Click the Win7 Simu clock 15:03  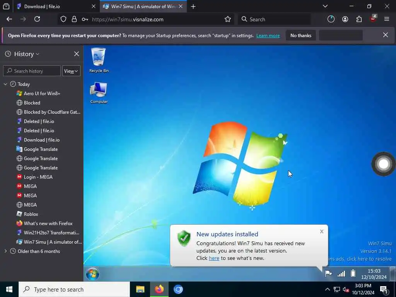click(374, 274)
